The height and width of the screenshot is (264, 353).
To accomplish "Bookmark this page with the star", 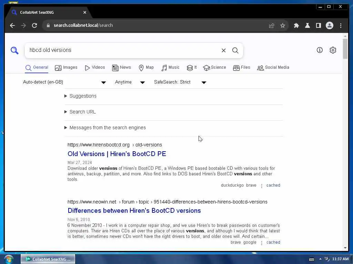I will (283, 25).
